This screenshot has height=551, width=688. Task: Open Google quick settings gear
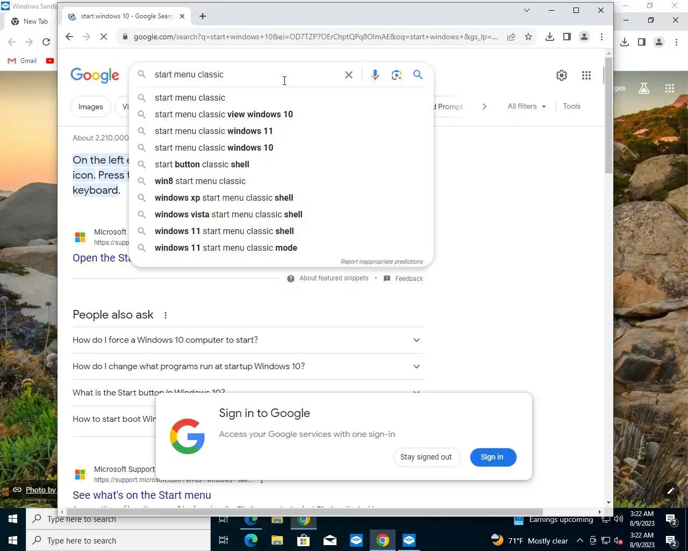(x=562, y=75)
